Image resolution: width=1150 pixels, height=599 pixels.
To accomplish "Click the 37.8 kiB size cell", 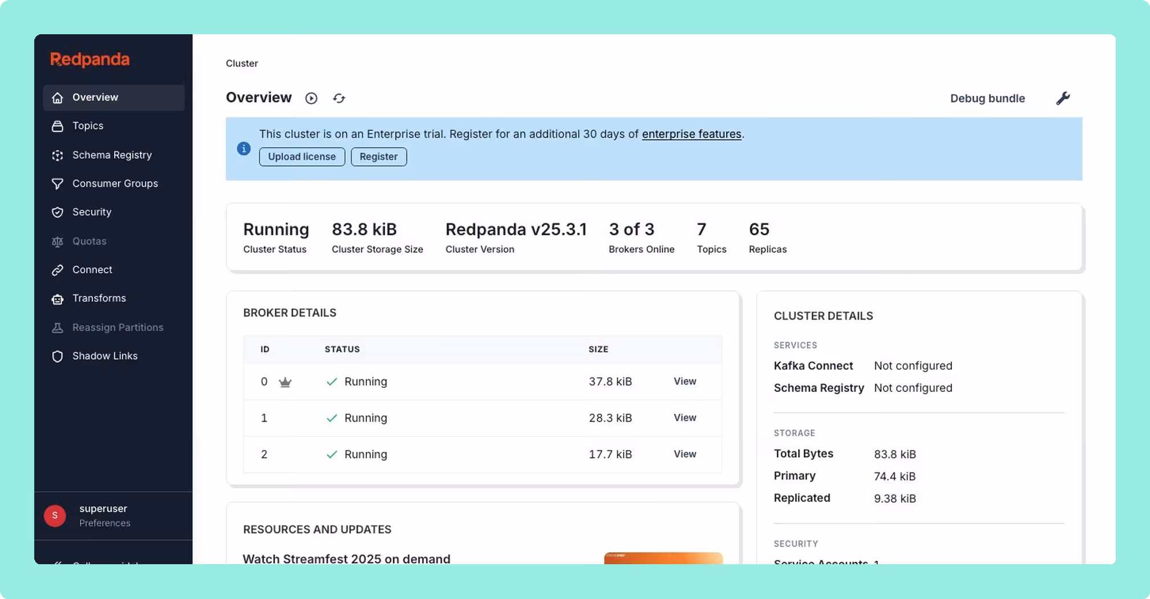I will (x=610, y=382).
